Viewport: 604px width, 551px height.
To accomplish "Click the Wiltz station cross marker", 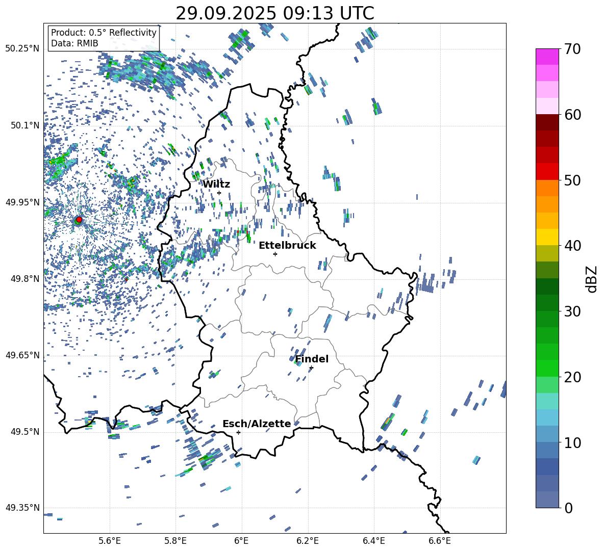I will (219, 193).
